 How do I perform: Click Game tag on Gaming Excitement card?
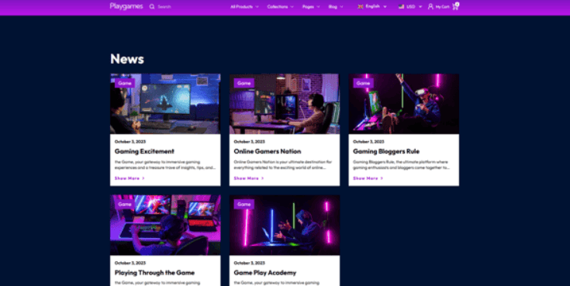125,83
